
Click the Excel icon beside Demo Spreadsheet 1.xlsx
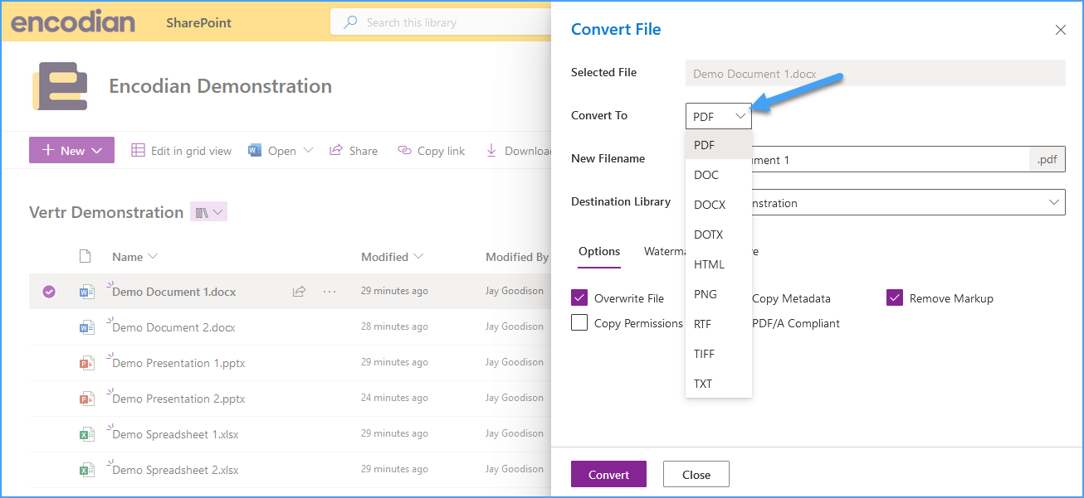[x=85, y=434]
